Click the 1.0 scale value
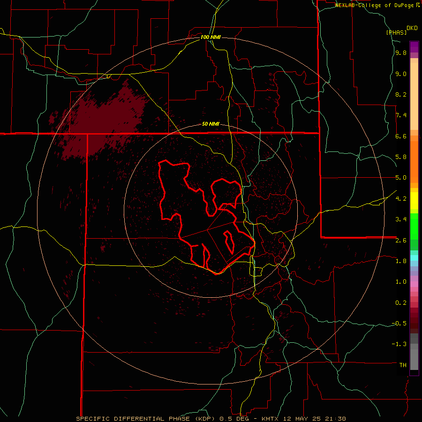Image resolution: width=422 pixels, height=422 pixels. [401, 282]
